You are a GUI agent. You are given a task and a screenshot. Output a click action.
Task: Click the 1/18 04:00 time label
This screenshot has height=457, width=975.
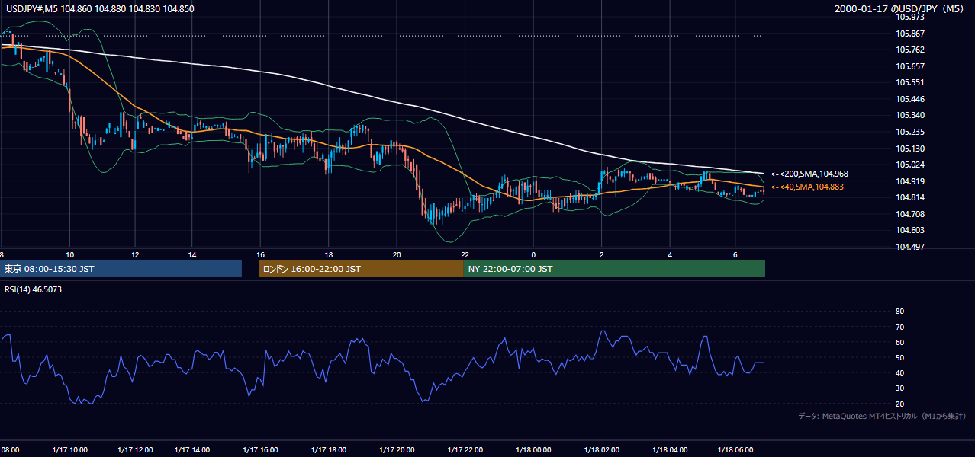tap(671, 450)
